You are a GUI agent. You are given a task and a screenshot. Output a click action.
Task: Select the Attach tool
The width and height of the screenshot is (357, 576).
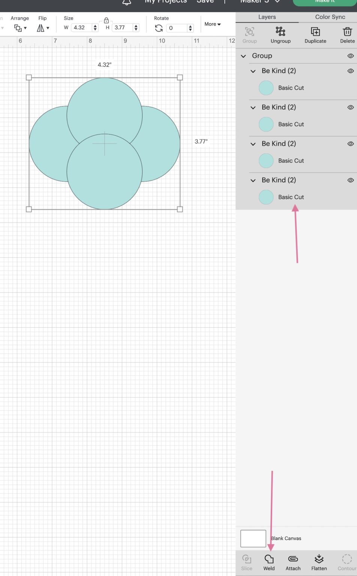click(293, 562)
